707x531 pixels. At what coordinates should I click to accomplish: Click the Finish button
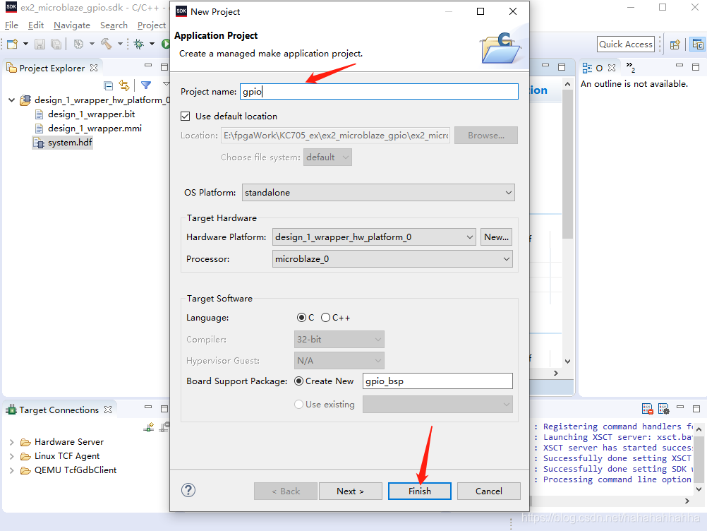click(x=419, y=491)
